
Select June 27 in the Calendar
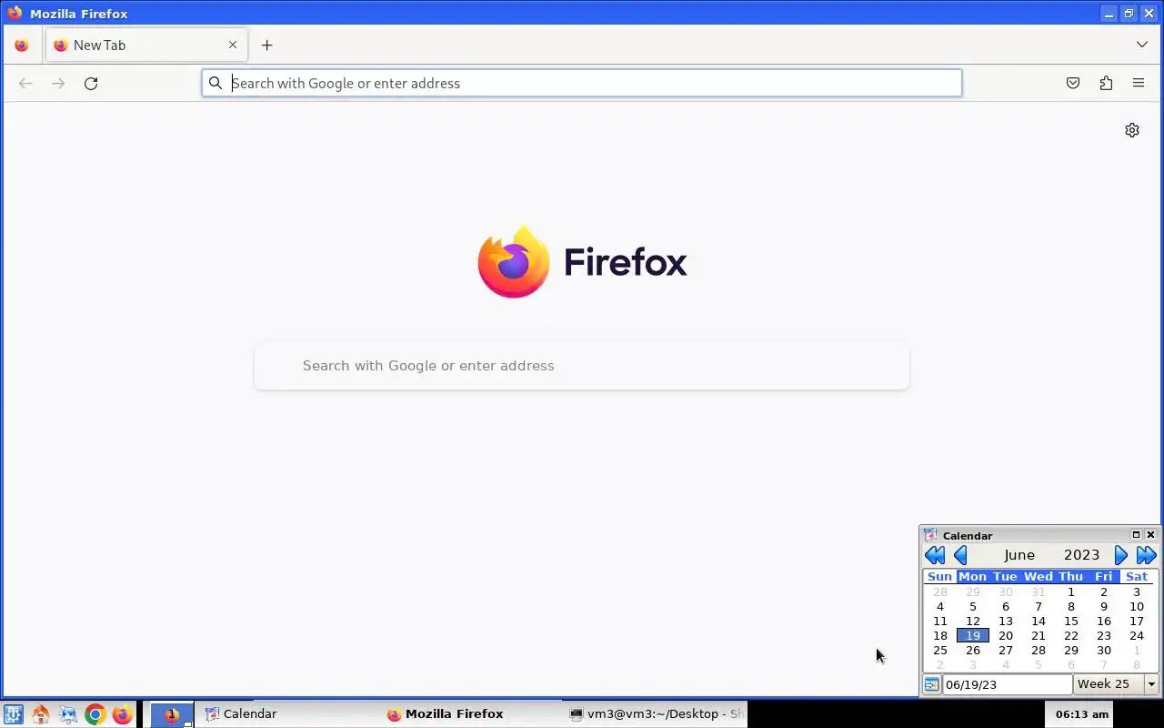coord(1006,650)
